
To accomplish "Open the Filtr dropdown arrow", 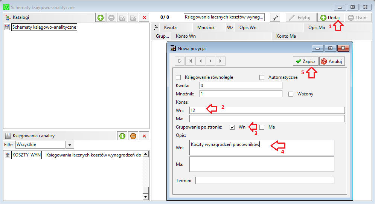I will pos(70,145).
